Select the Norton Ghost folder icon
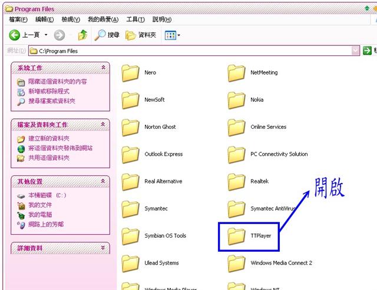This screenshot has width=377, height=290. click(130, 127)
